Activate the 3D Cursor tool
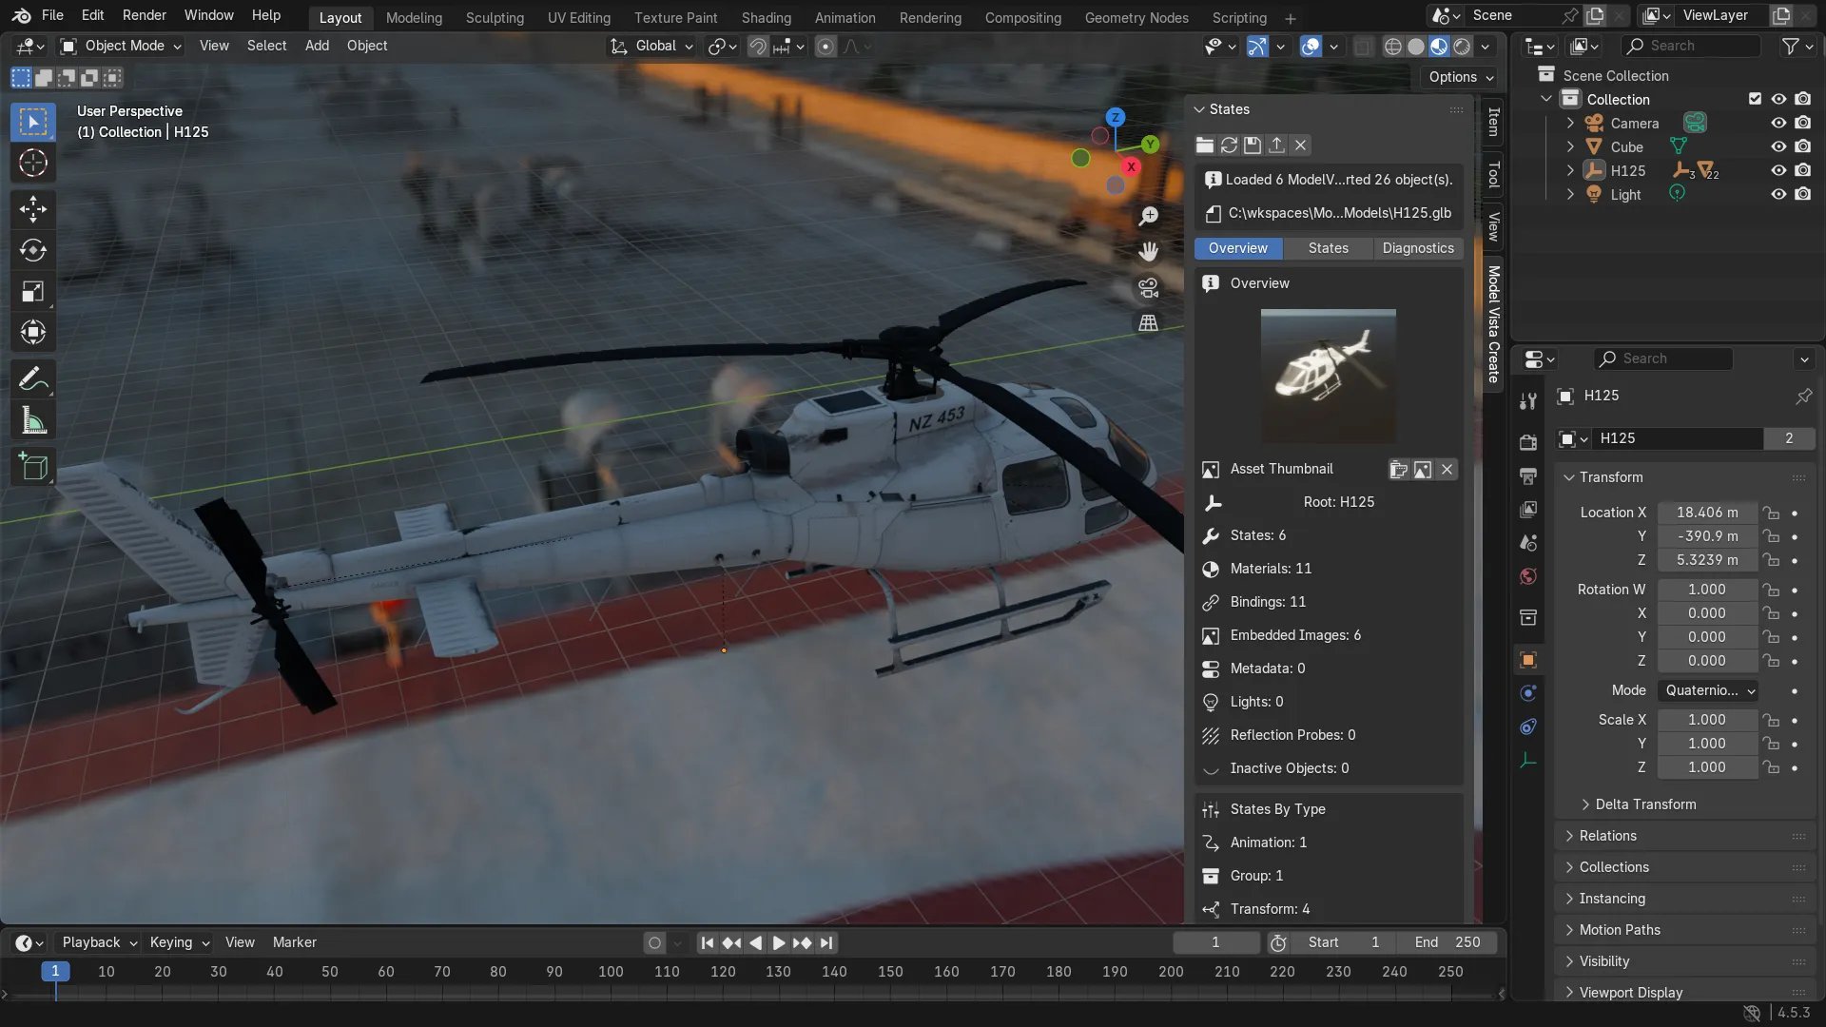 pyautogui.click(x=33, y=164)
